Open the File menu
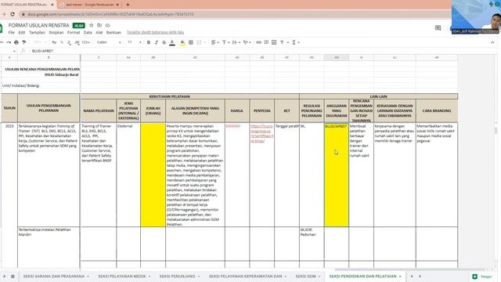 point(12,33)
